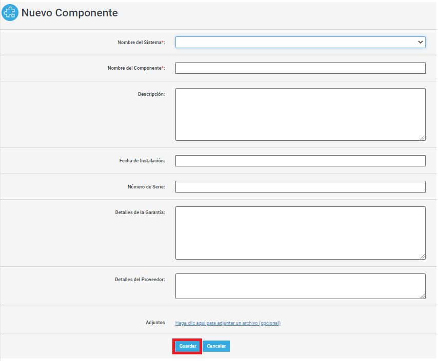
Task: Click the Nombre del Componente label
Action: [x=136, y=68]
